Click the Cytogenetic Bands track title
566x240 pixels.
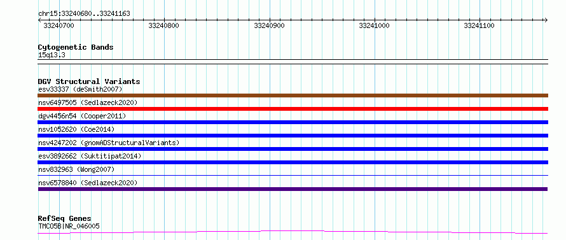tap(76, 47)
